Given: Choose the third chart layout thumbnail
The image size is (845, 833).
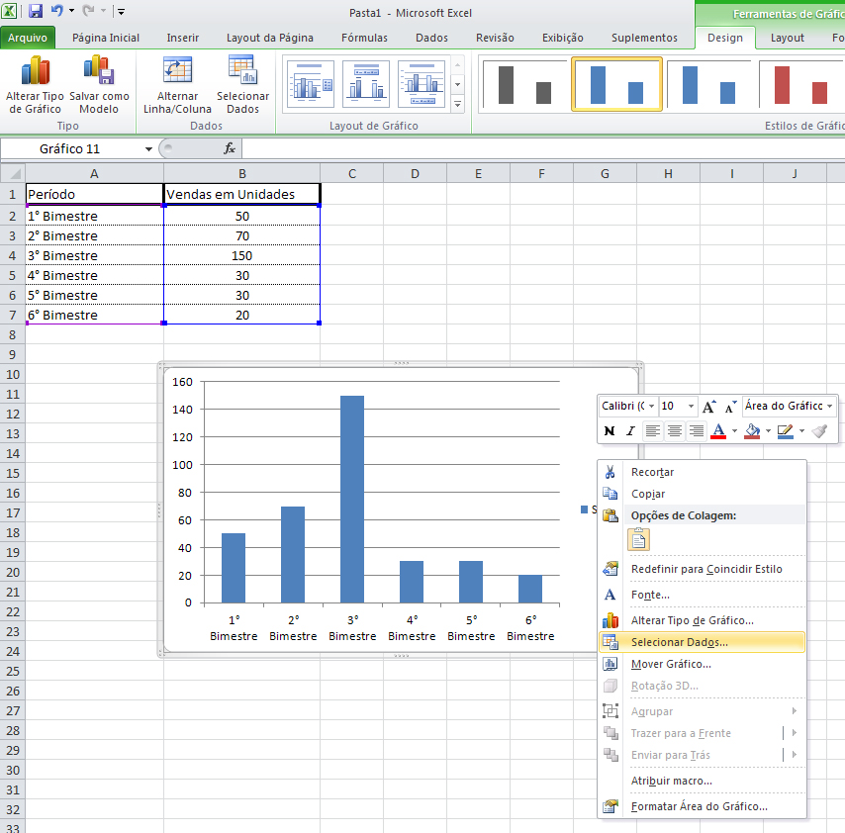Looking at the screenshot, I should [x=422, y=83].
